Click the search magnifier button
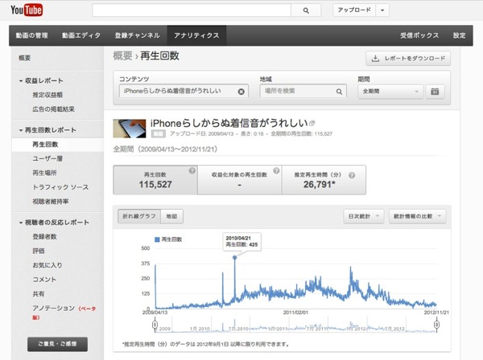This screenshot has width=483, height=360. pyautogui.click(x=306, y=10)
